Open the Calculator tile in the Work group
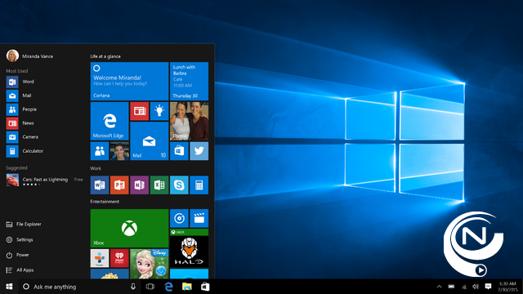This screenshot has height=294, width=523. [199, 185]
